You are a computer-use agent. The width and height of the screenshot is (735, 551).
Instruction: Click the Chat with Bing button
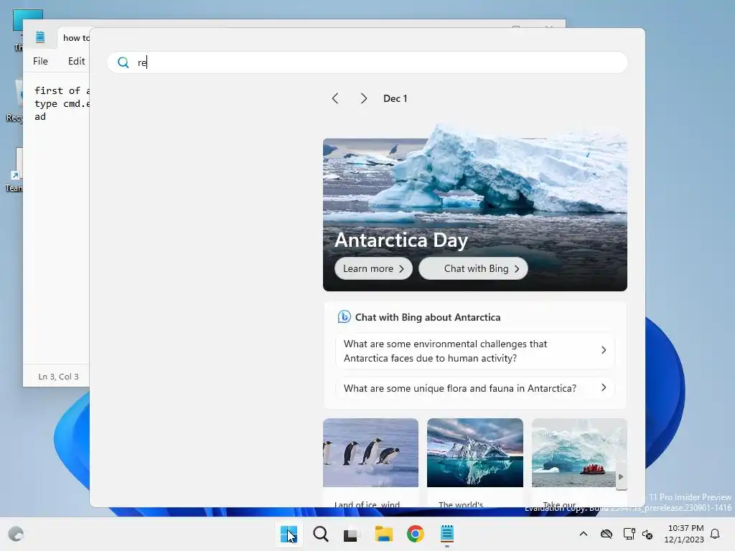pyautogui.click(x=473, y=268)
